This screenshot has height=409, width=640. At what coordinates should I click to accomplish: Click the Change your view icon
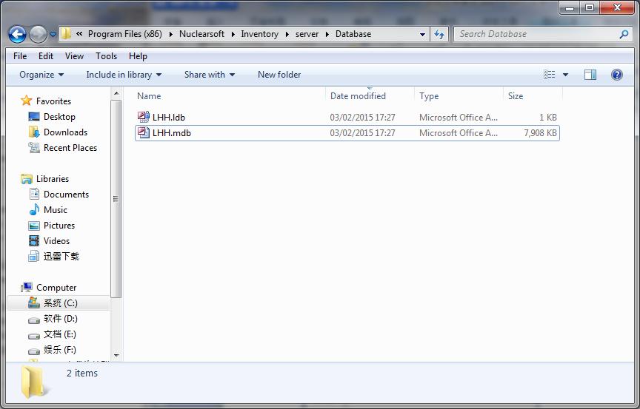pyautogui.click(x=550, y=75)
